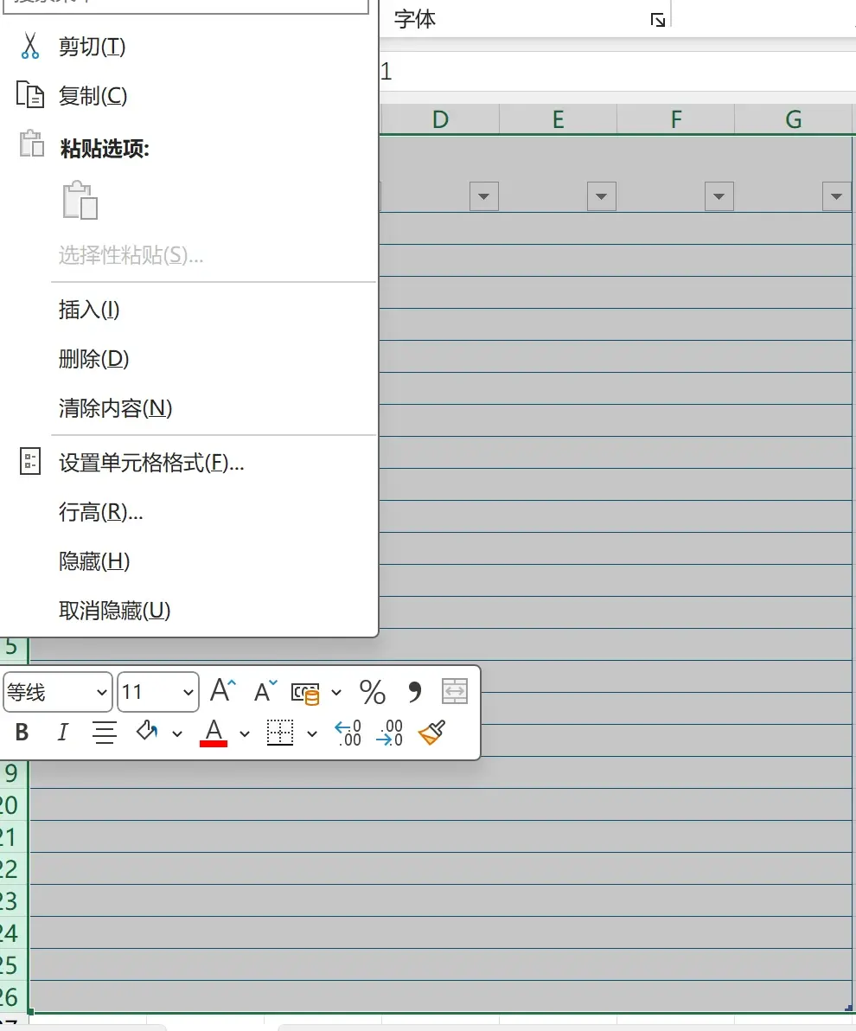Decrease decimal places in mini toolbar
Screen dimensions: 856x1031
(x=389, y=733)
